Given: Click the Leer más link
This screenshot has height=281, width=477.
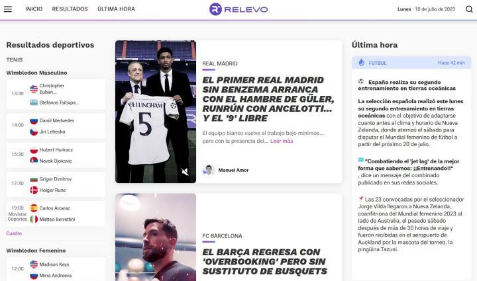Looking at the screenshot, I should (x=282, y=141).
